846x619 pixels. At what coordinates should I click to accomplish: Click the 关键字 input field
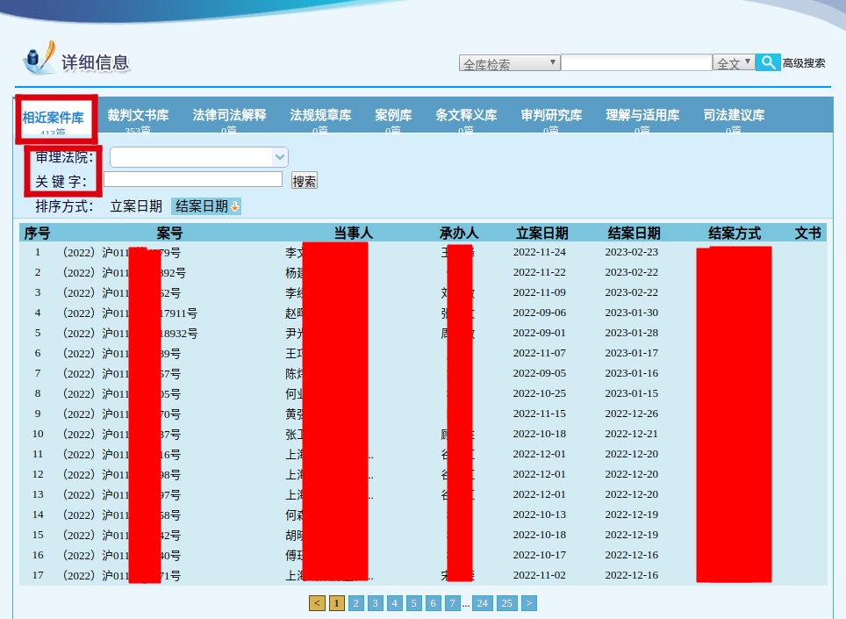click(192, 179)
